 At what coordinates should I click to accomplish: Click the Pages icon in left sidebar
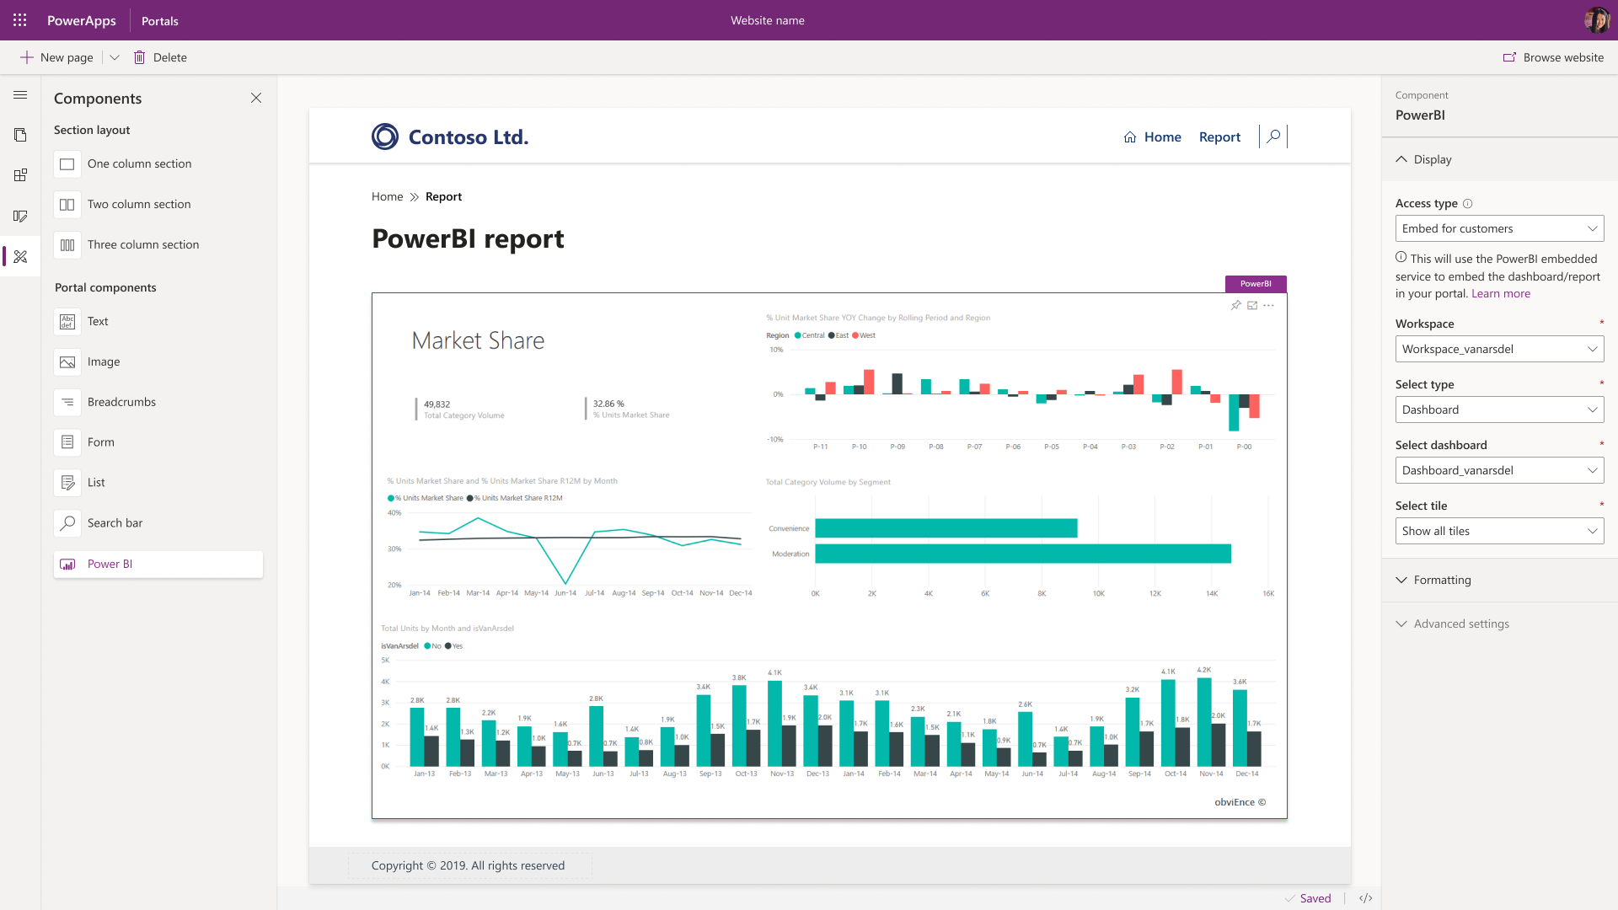coord(20,135)
